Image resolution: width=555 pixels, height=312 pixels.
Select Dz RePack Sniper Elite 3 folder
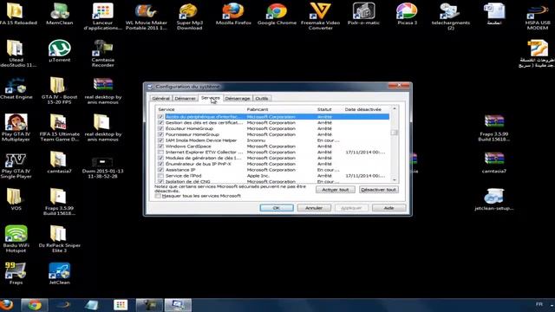[x=59, y=239]
